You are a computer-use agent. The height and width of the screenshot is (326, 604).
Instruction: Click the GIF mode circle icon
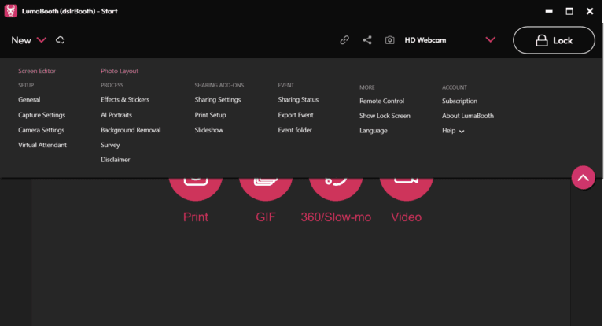(266, 189)
